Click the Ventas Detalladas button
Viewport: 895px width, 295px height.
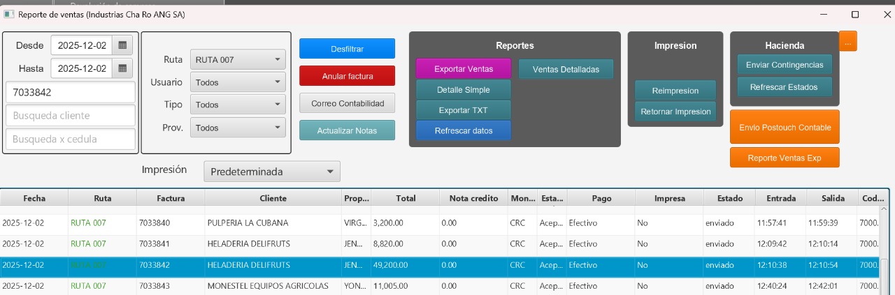click(565, 69)
